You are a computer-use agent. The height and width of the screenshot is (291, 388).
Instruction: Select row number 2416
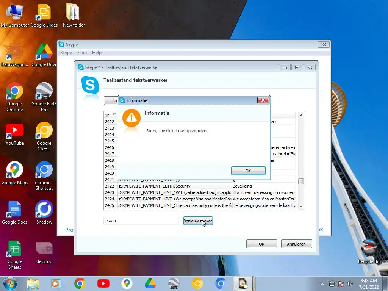(x=110, y=147)
